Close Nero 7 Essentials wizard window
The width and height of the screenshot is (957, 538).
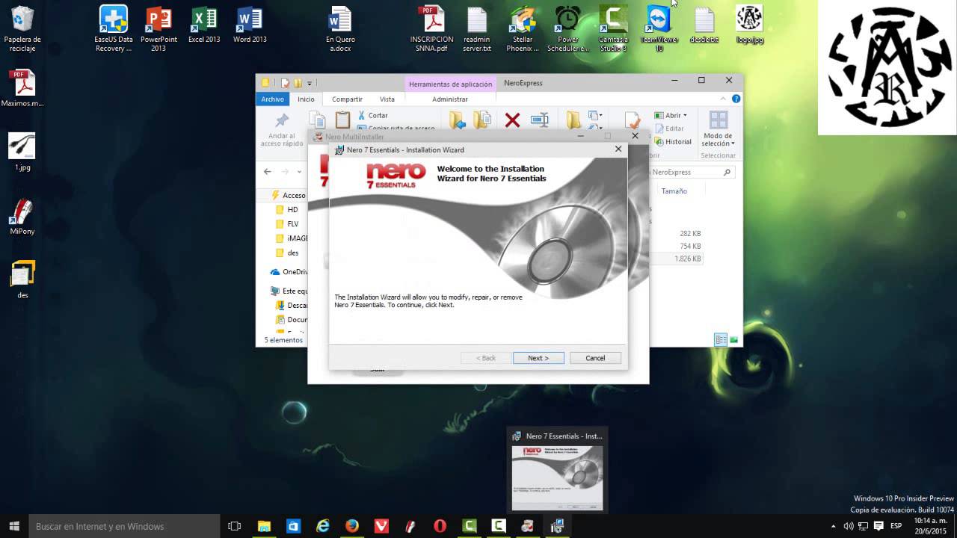coord(618,149)
